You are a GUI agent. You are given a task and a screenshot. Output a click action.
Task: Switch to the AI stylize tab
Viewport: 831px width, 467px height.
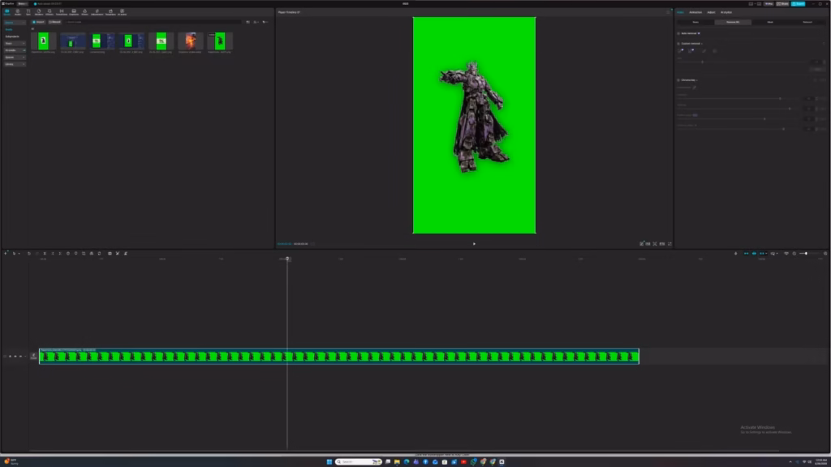coord(726,12)
